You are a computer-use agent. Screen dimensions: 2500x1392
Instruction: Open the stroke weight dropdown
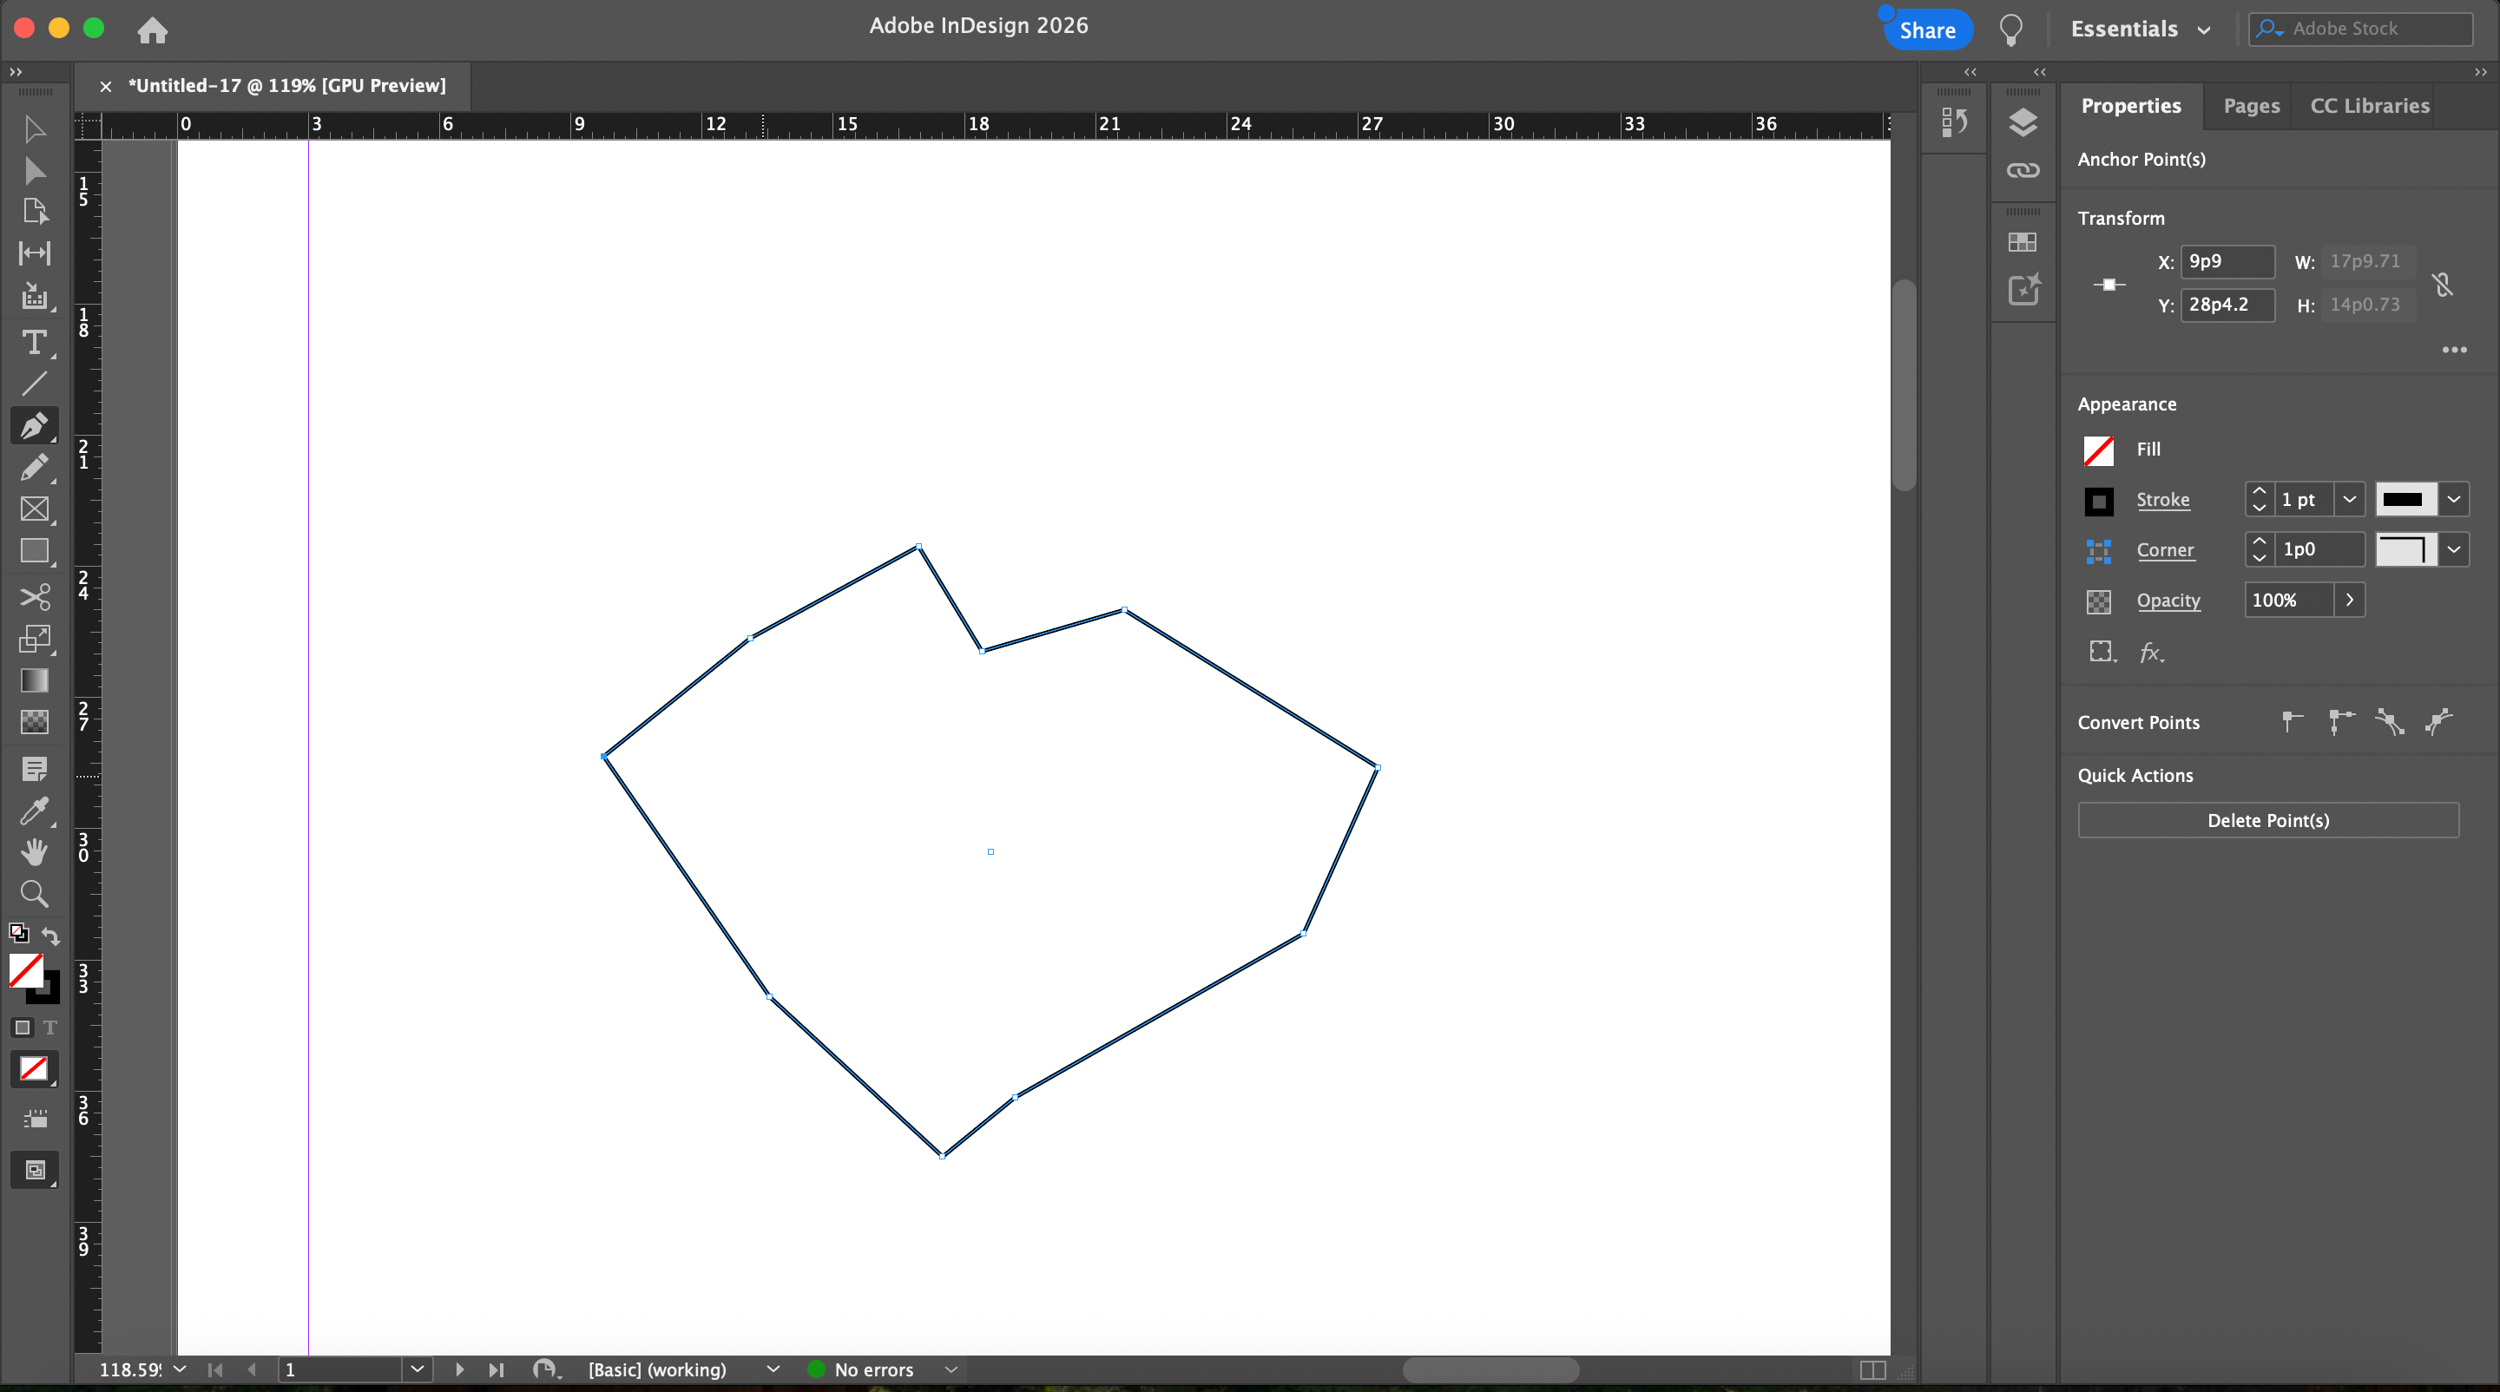[x=2349, y=500]
